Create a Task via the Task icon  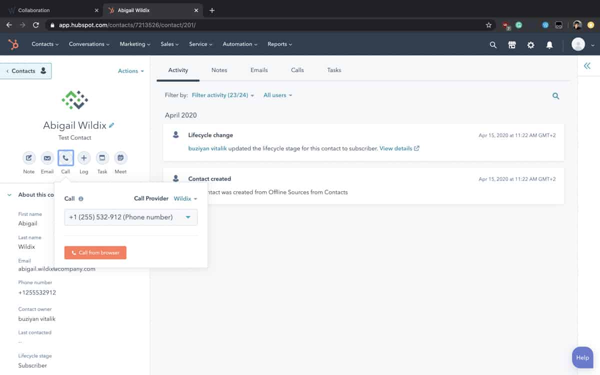(102, 158)
